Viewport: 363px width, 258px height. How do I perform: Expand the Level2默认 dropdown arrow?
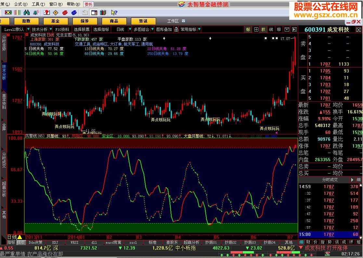point(28,29)
